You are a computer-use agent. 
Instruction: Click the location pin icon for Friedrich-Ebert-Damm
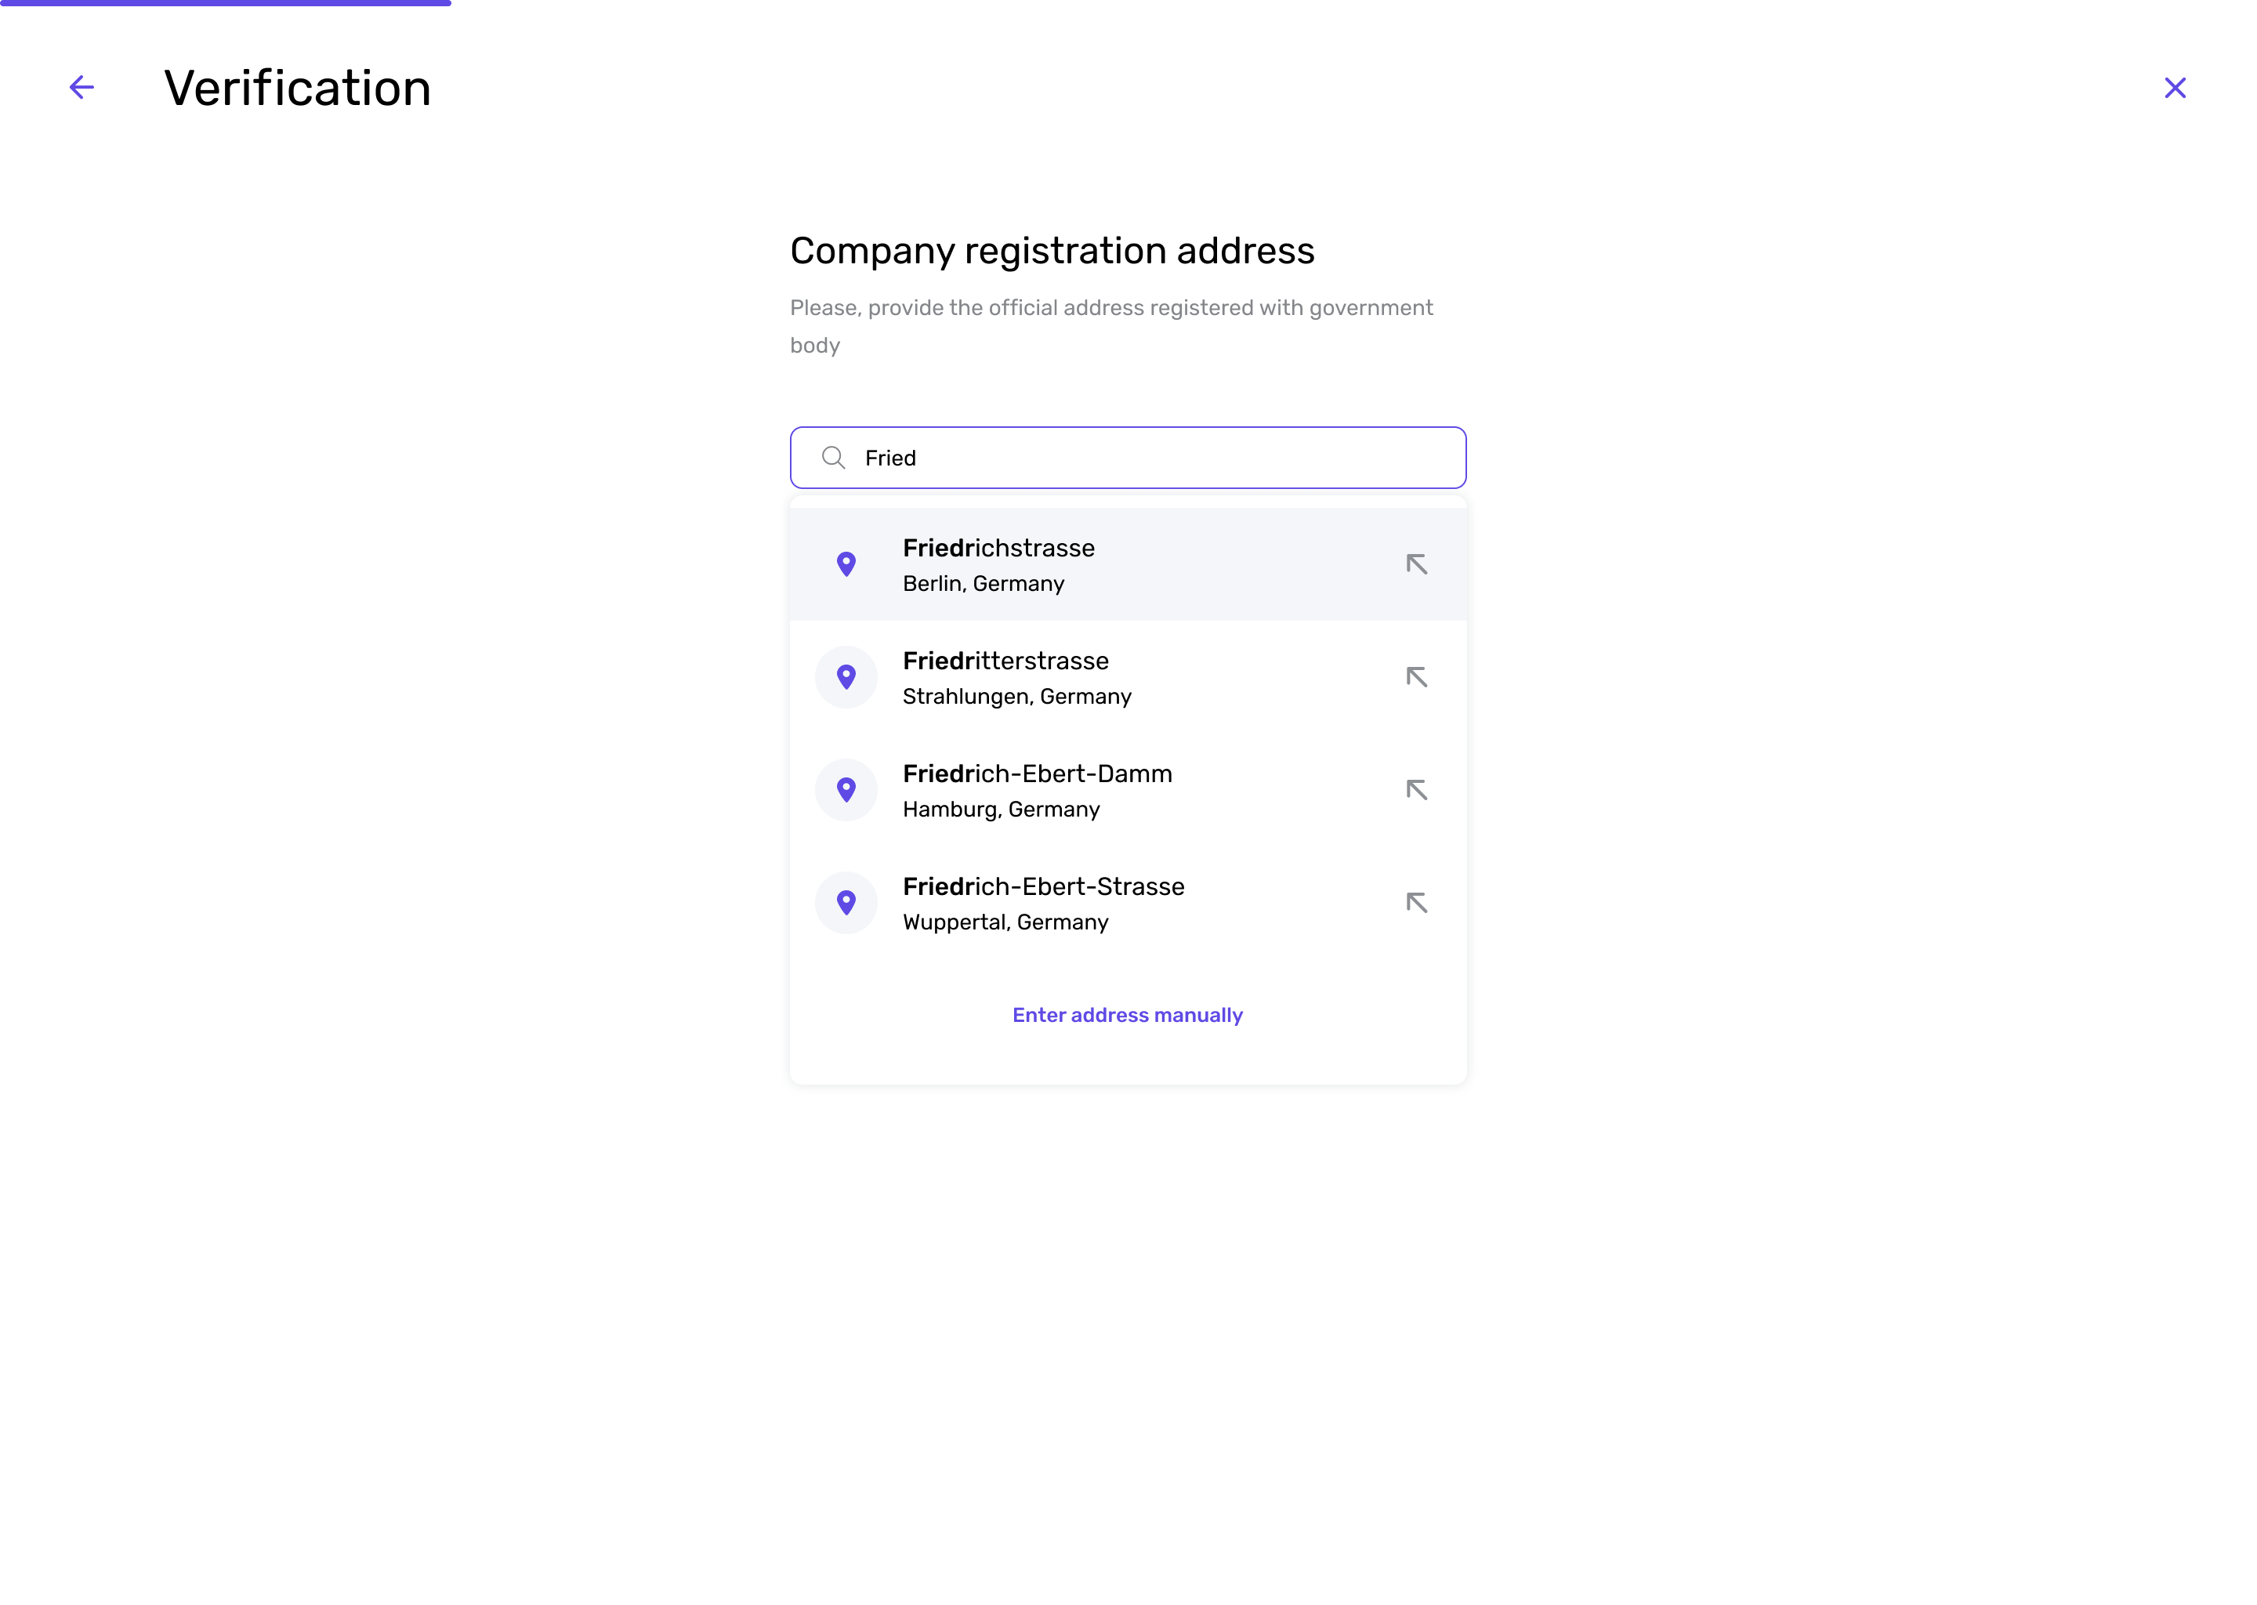846,790
